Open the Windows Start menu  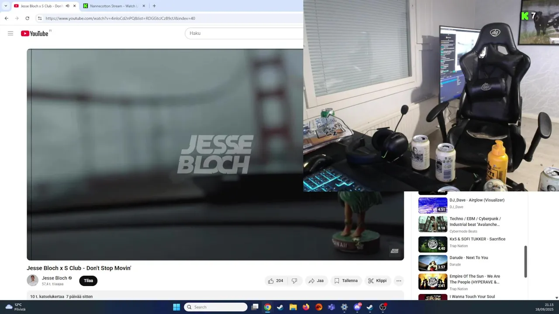point(176,307)
